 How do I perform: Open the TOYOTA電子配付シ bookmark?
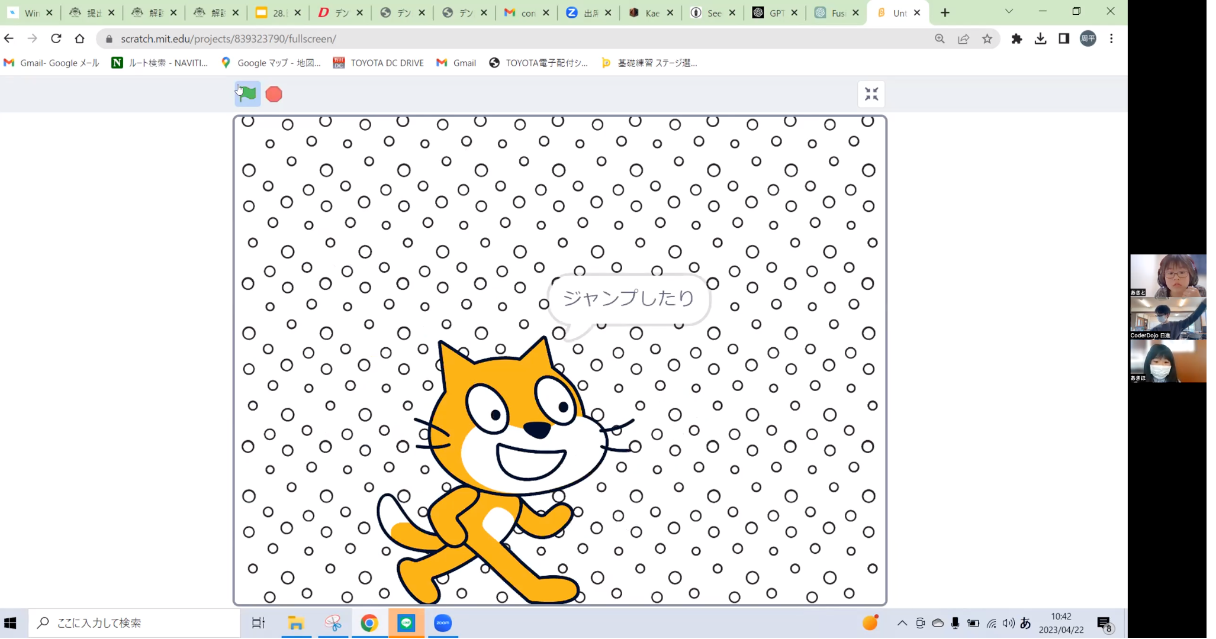[538, 63]
